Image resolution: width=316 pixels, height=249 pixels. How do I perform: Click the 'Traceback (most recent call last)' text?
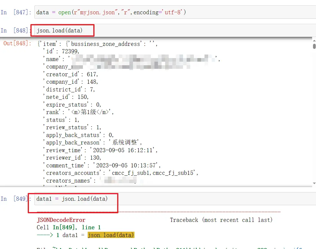[221, 220]
